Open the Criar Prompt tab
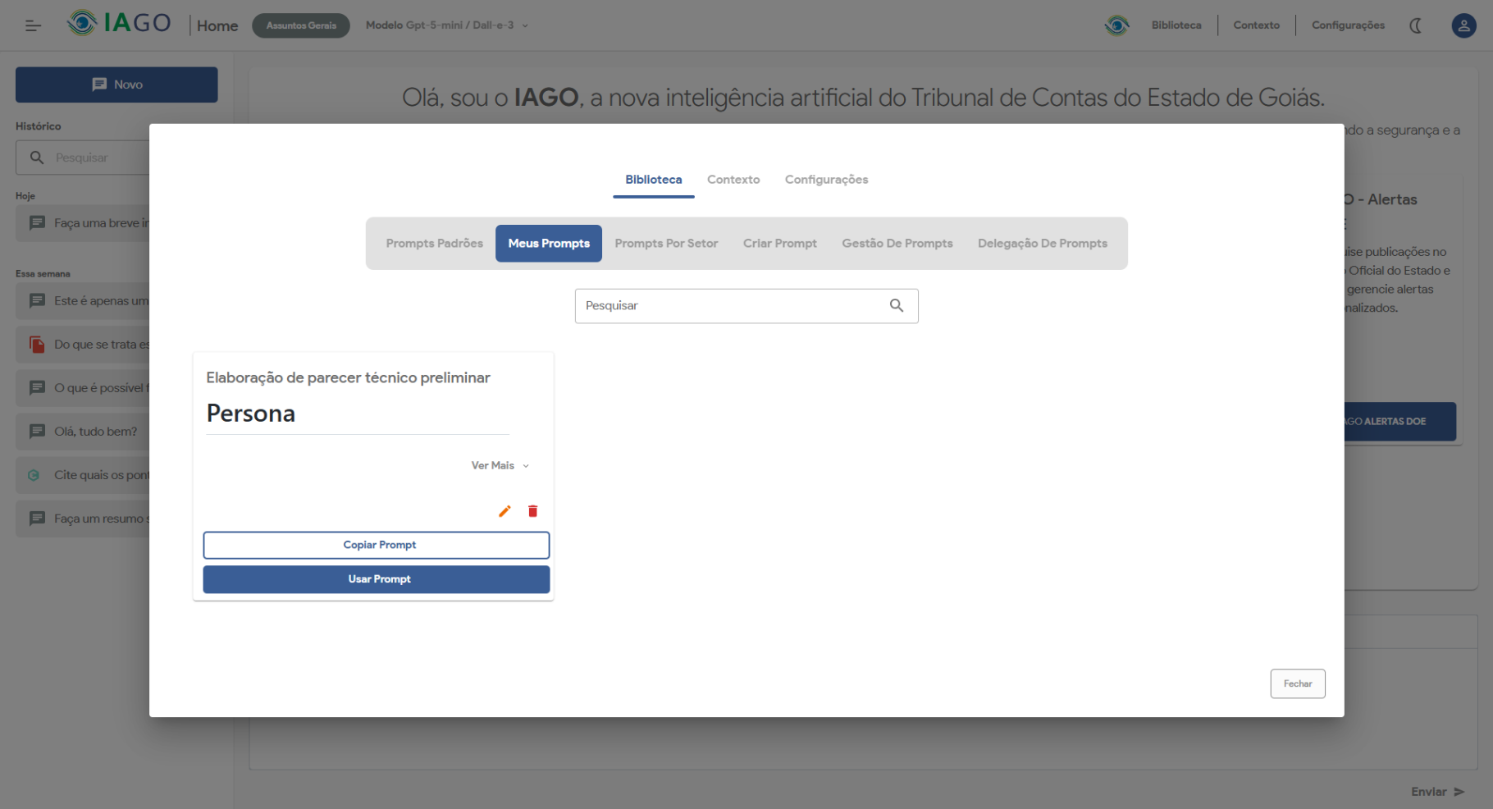The width and height of the screenshot is (1493, 809). [x=779, y=244]
